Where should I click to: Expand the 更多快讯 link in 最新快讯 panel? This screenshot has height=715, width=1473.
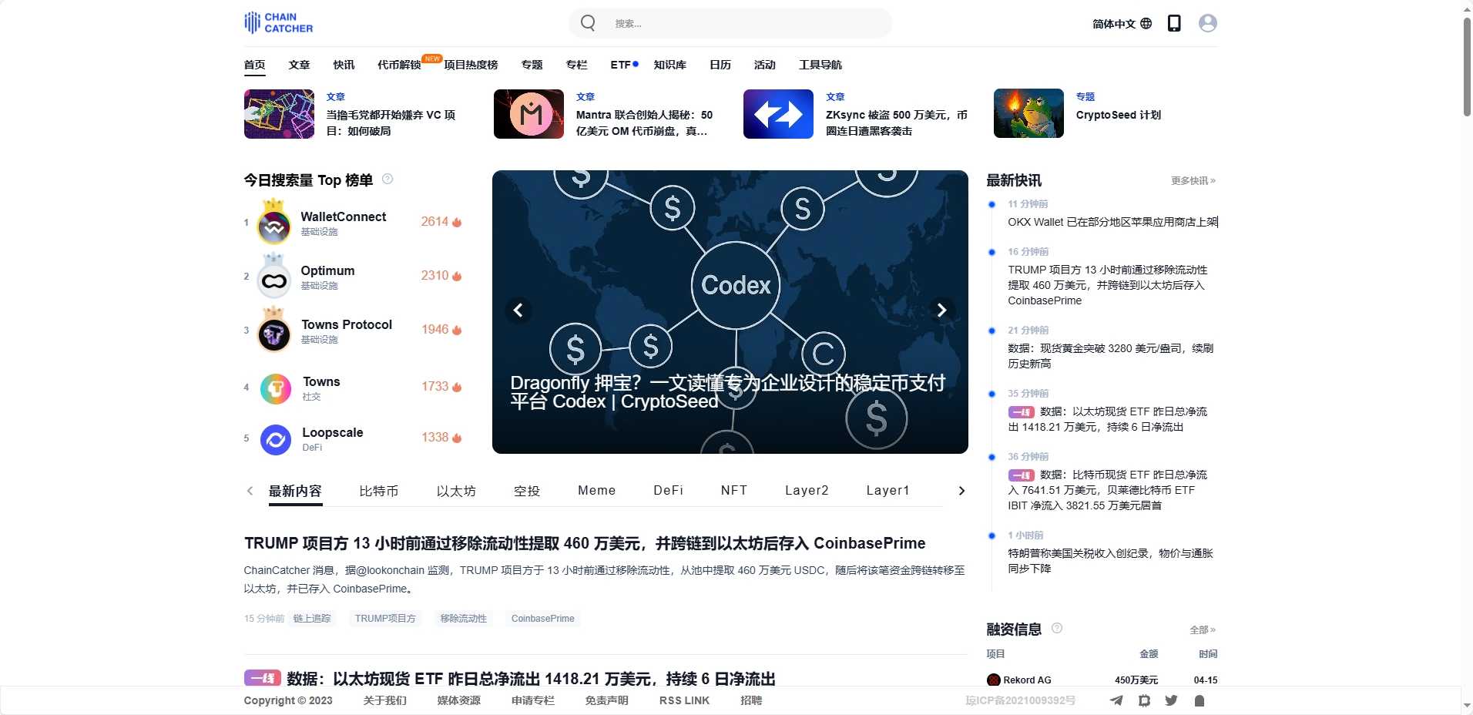[x=1191, y=180]
